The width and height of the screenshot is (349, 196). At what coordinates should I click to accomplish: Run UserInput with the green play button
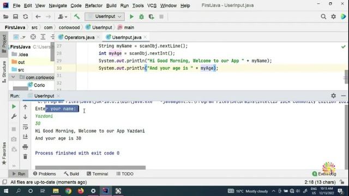[x=131, y=17]
